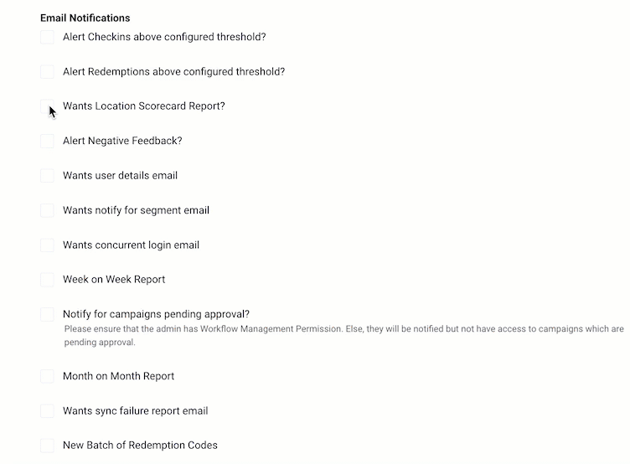Image resolution: width=630 pixels, height=464 pixels.
Task: Check the Wants Location Scorecard Report box
Action: pyautogui.click(x=47, y=106)
